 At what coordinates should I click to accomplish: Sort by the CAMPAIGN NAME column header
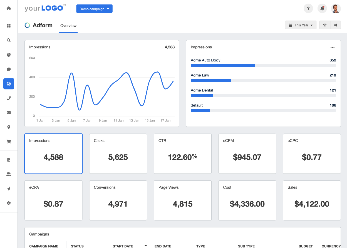[44, 246]
